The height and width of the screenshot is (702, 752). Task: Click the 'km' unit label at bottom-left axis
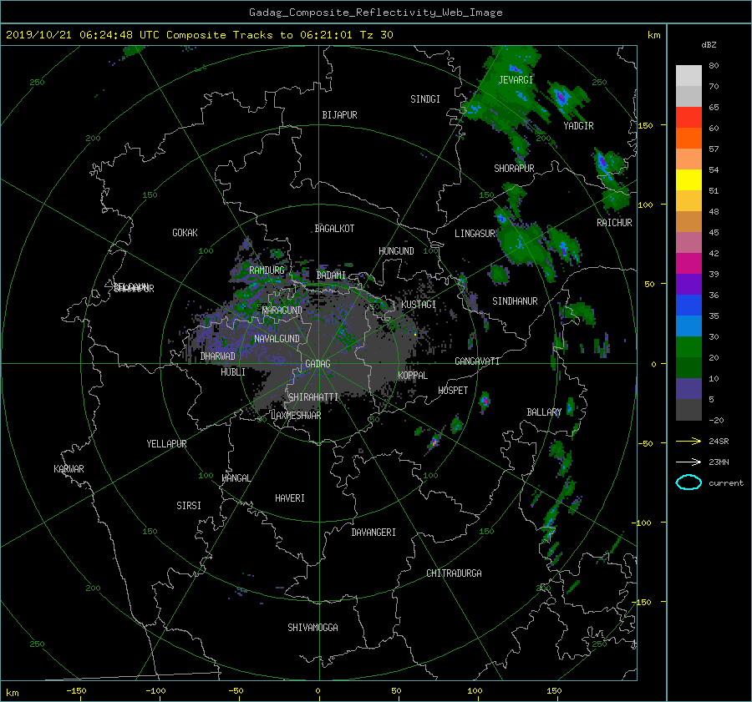[x=13, y=693]
